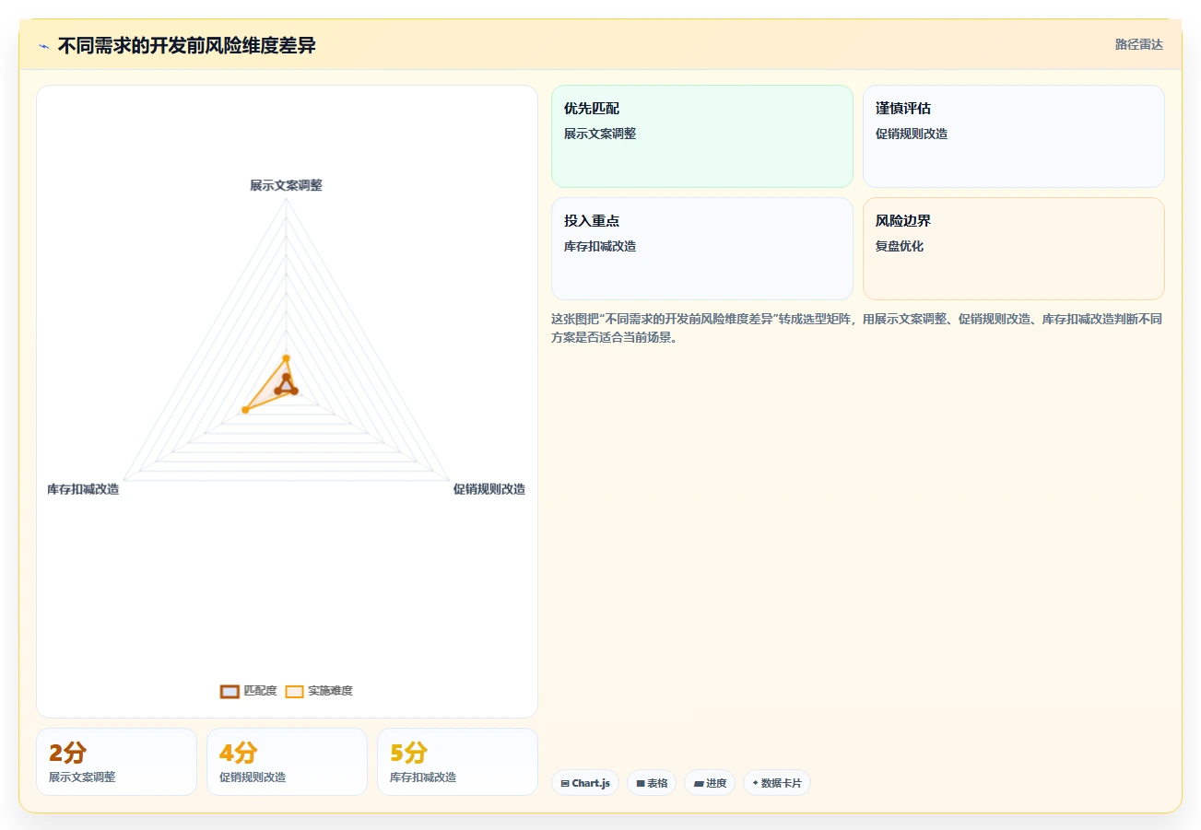Click the 进度 tag
This screenshot has width=1201, height=830.
point(710,783)
